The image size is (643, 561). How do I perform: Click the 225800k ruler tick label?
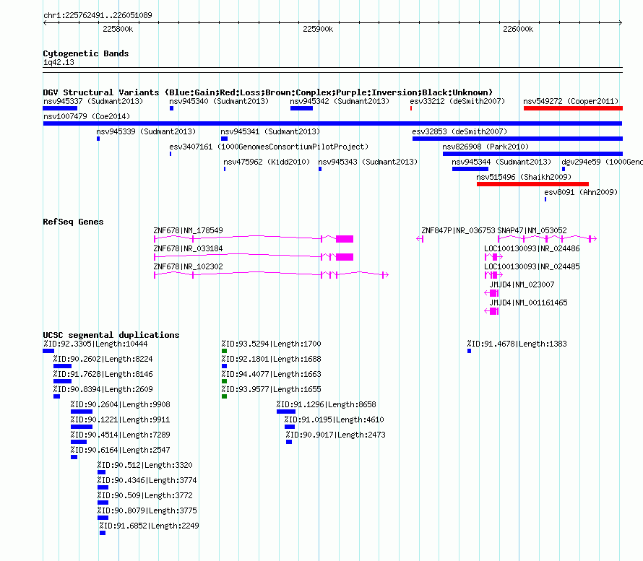click(x=118, y=29)
